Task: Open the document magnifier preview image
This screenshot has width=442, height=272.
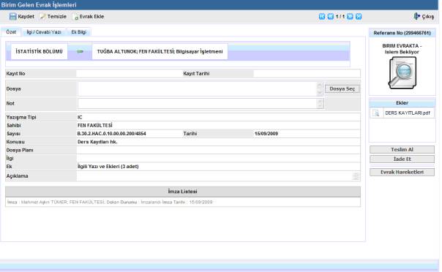Action: (402, 72)
